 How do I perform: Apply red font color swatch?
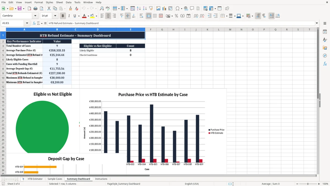(x=84, y=16)
